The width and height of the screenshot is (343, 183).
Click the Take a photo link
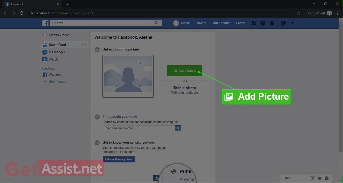[185, 88]
